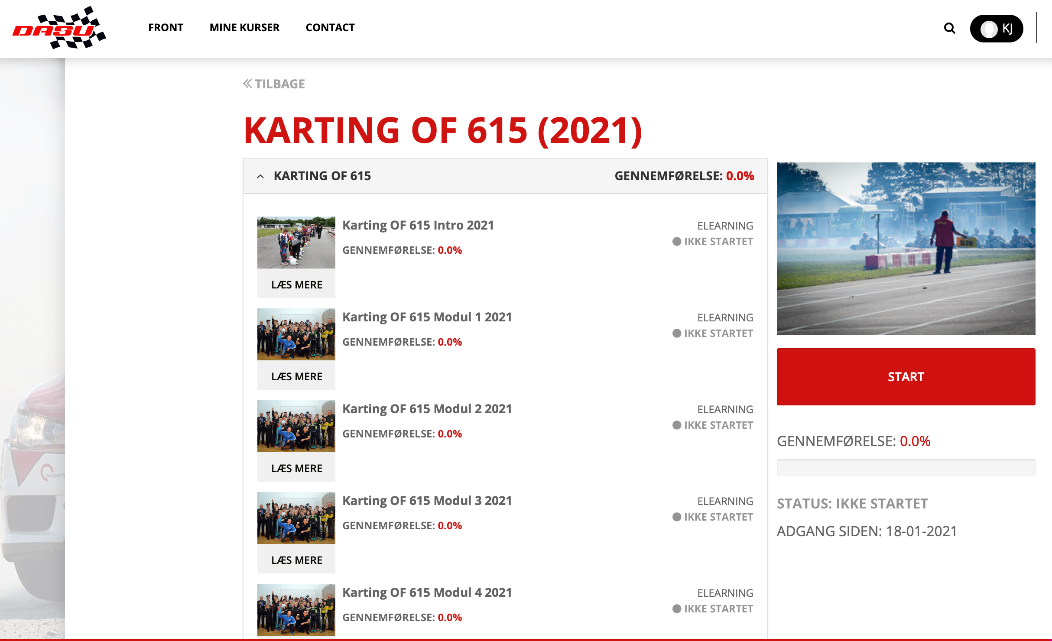Click the IKKE STARTET status dot for Modul 4
The width and height of the screenshot is (1052, 641).
coord(677,609)
